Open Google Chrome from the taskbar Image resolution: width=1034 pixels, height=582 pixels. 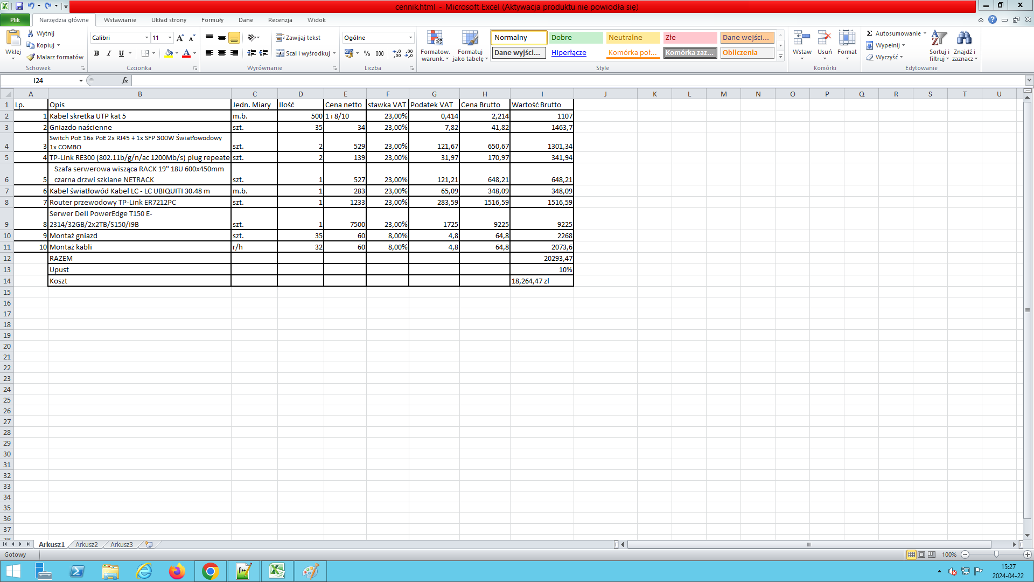[x=210, y=571]
